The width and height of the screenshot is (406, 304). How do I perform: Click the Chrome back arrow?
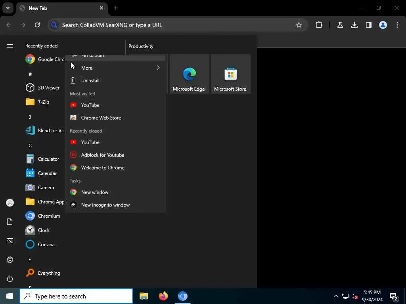click(x=9, y=25)
